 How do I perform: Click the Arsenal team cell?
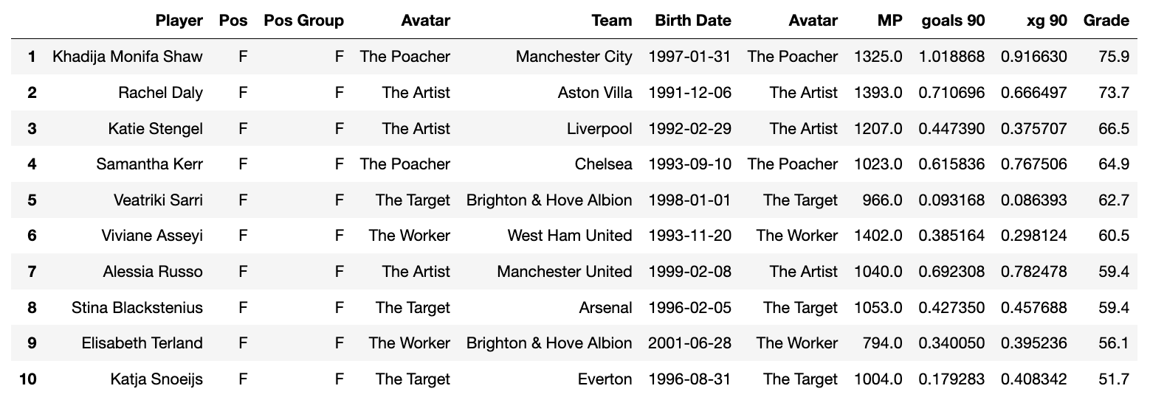606,308
